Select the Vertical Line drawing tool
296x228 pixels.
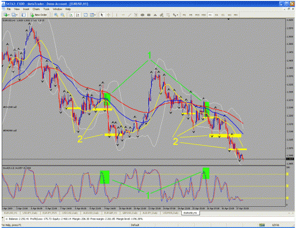(117, 15)
